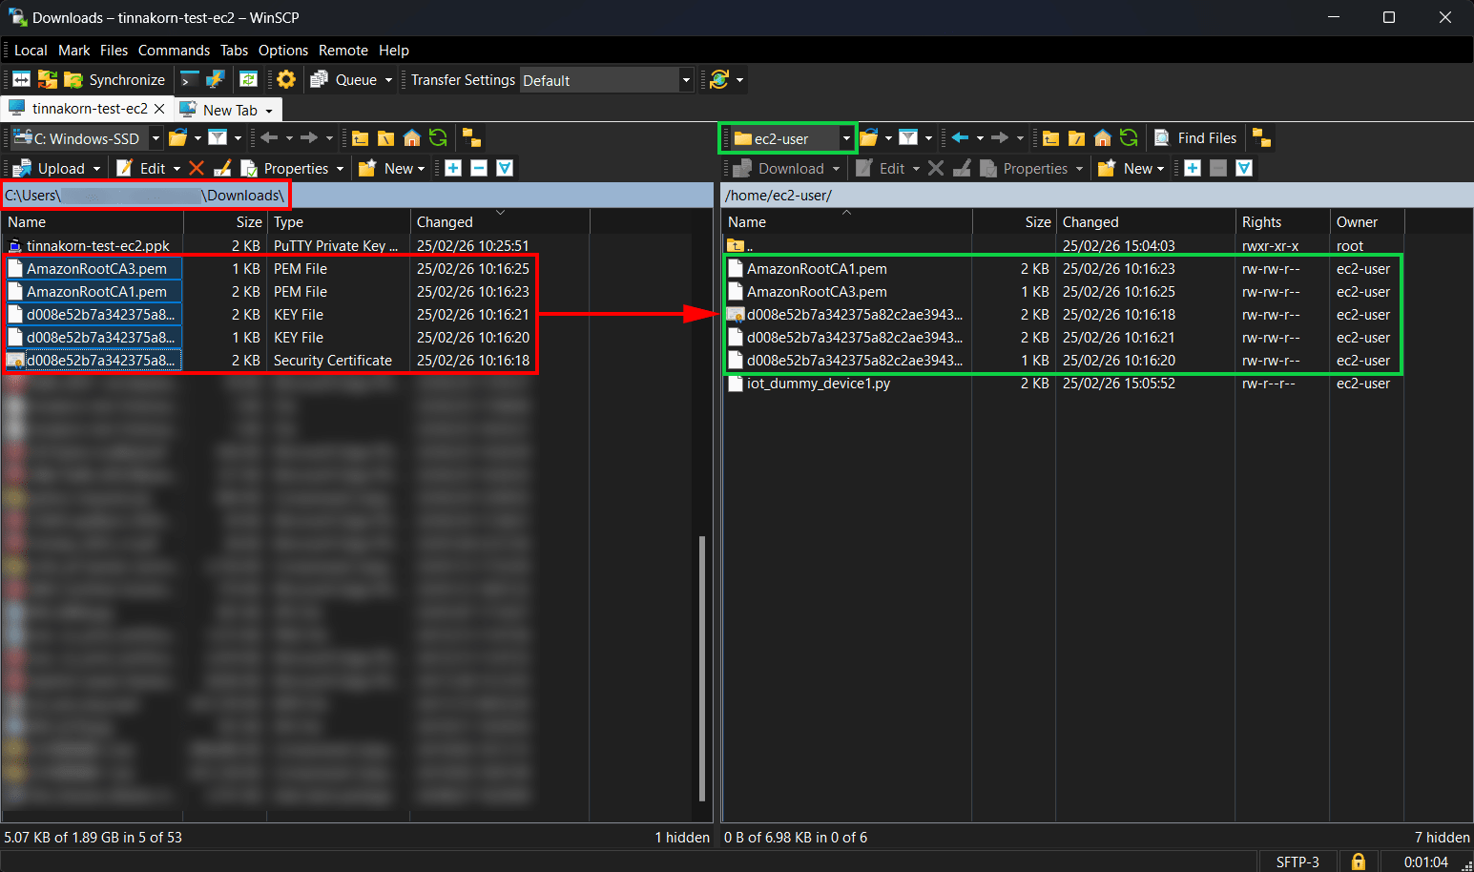Click the local path C:\Users\...\Downloads\ bar
Viewport: 1474px width, 872px height.
pyautogui.click(x=357, y=196)
